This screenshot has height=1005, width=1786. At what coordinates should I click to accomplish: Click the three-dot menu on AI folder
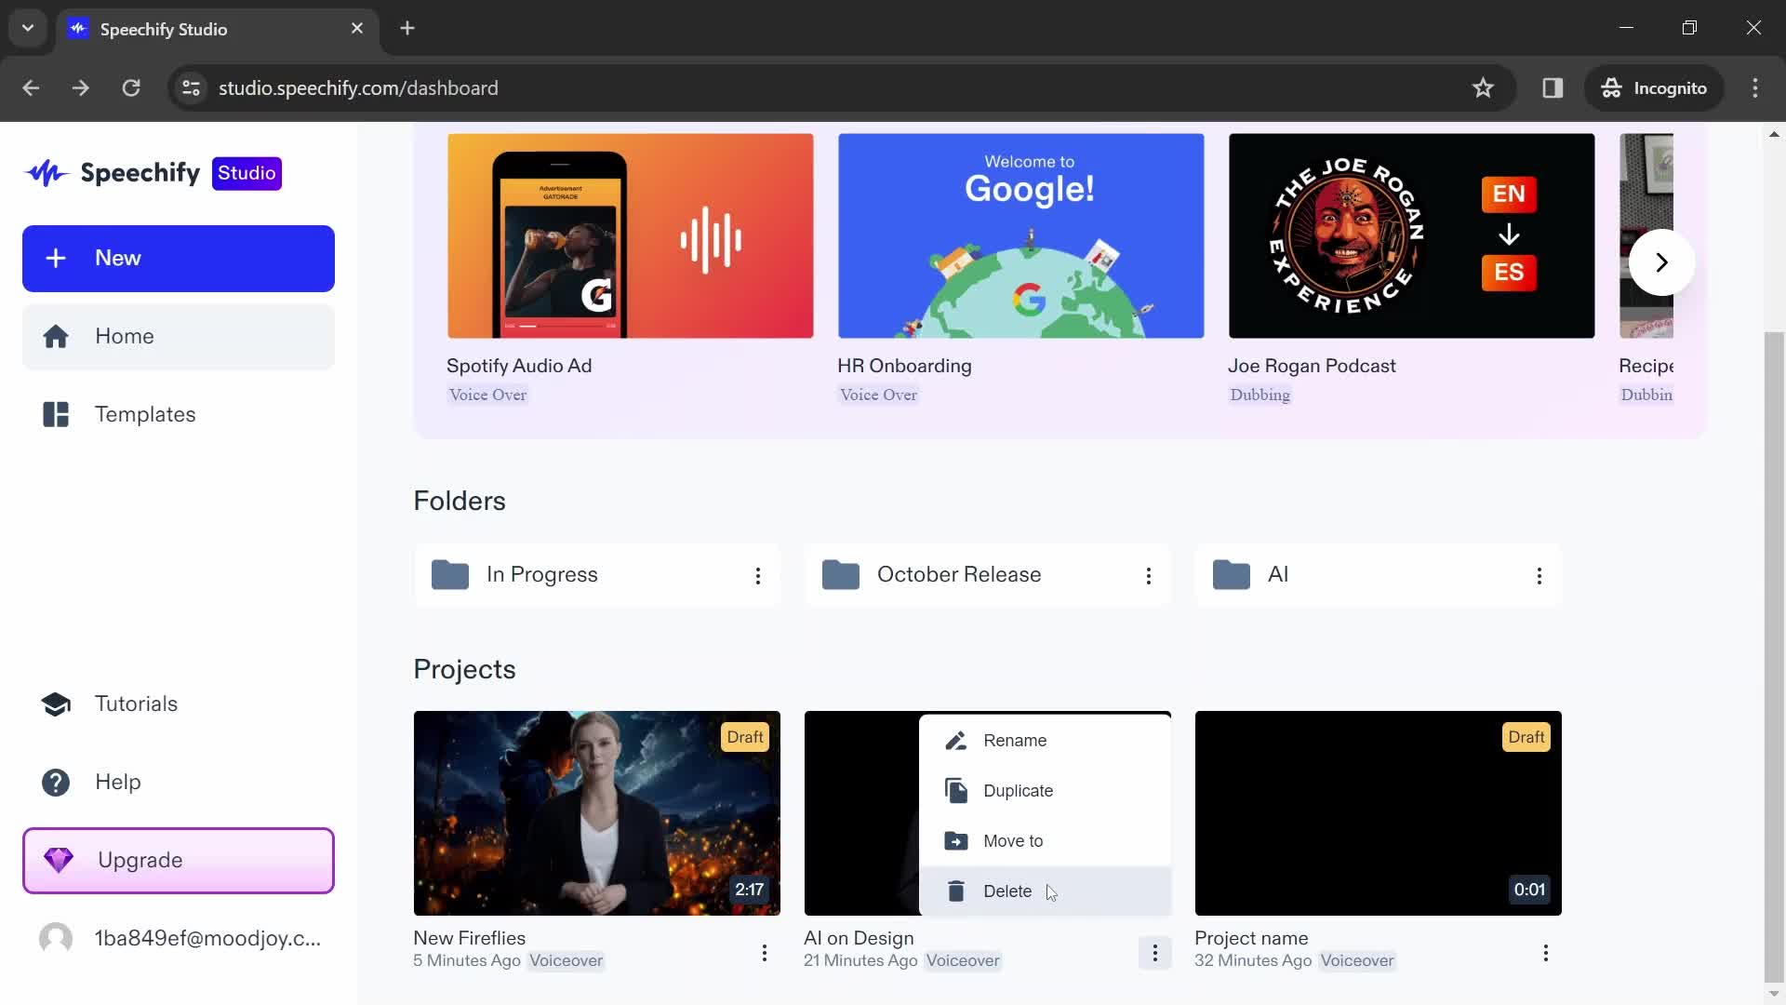(1539, 575)
